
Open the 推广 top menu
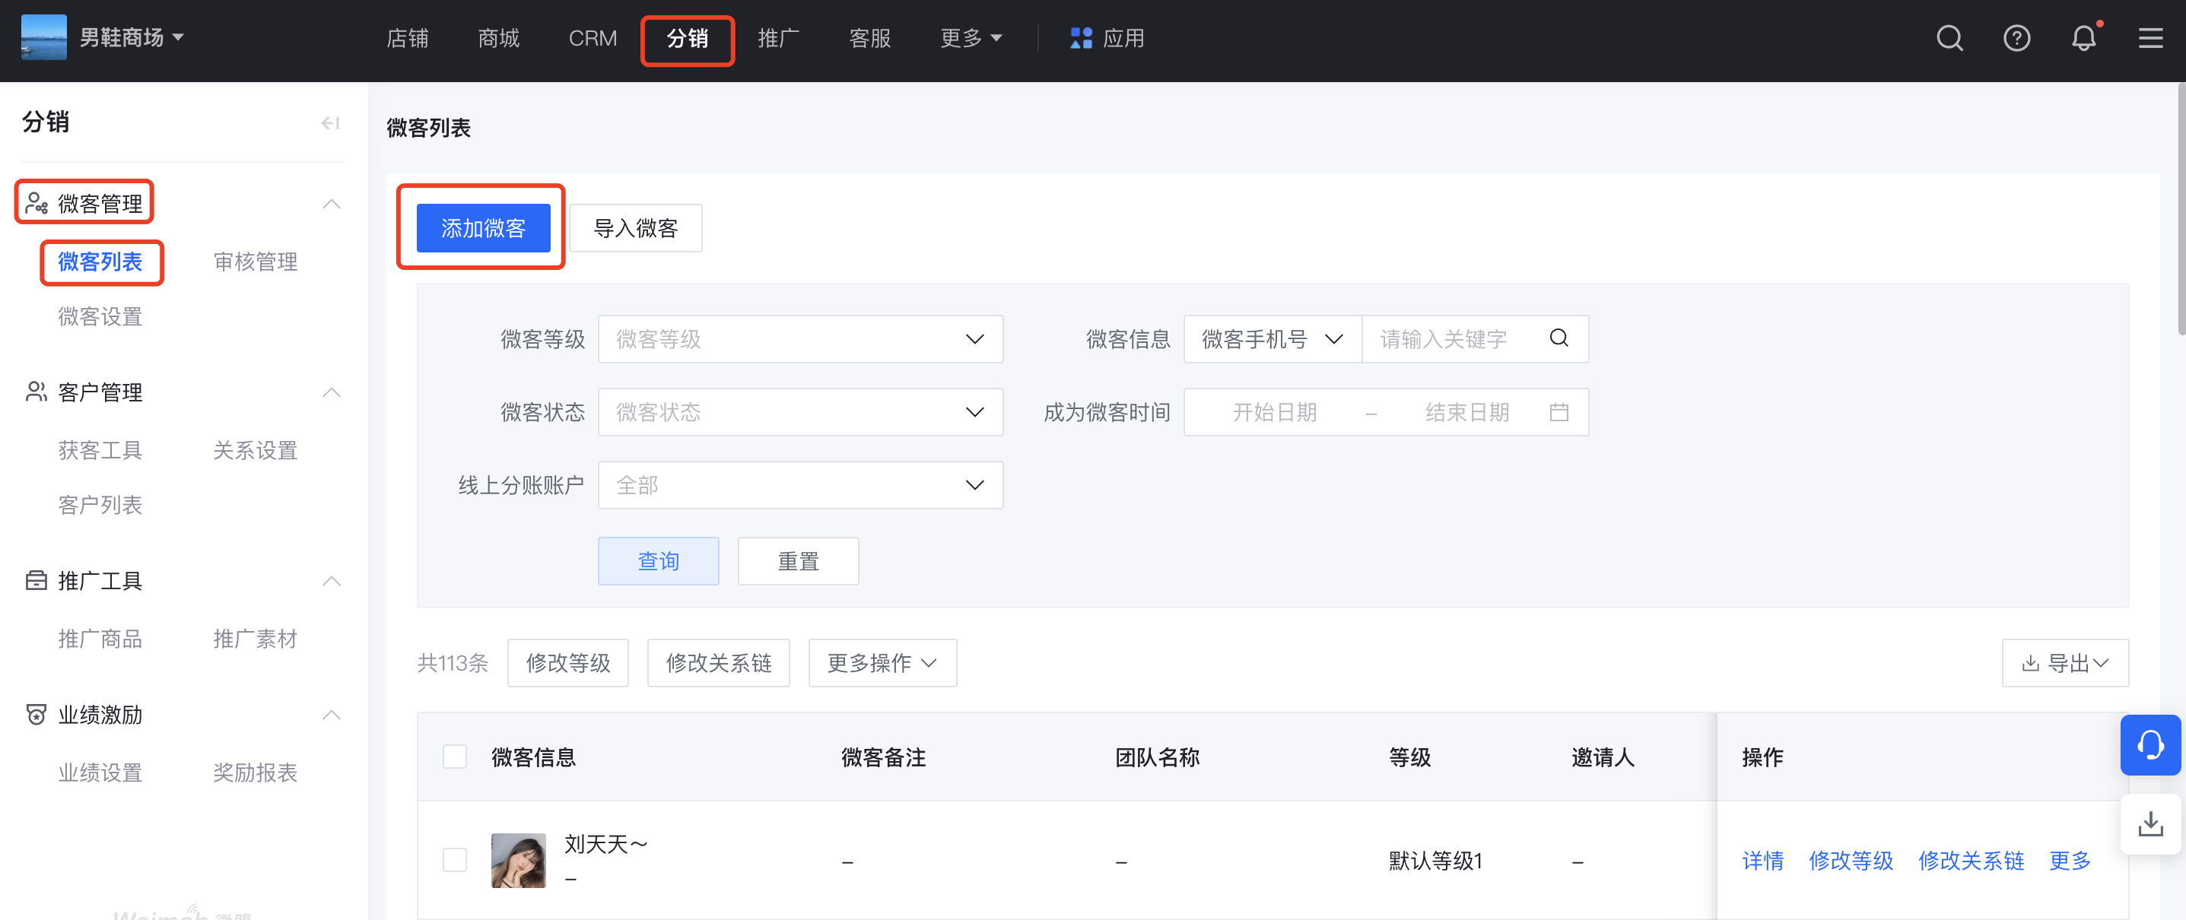[778, 38]
